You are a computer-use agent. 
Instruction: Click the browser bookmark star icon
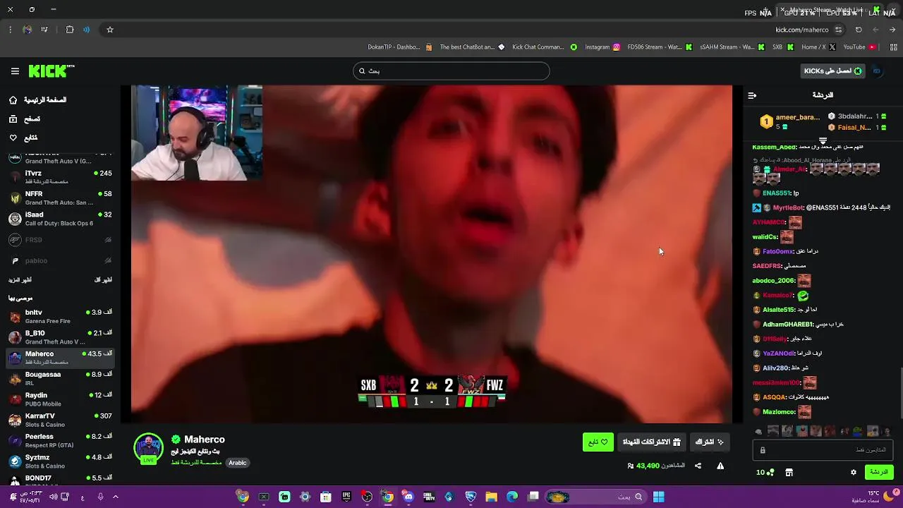tap(110, 30)
